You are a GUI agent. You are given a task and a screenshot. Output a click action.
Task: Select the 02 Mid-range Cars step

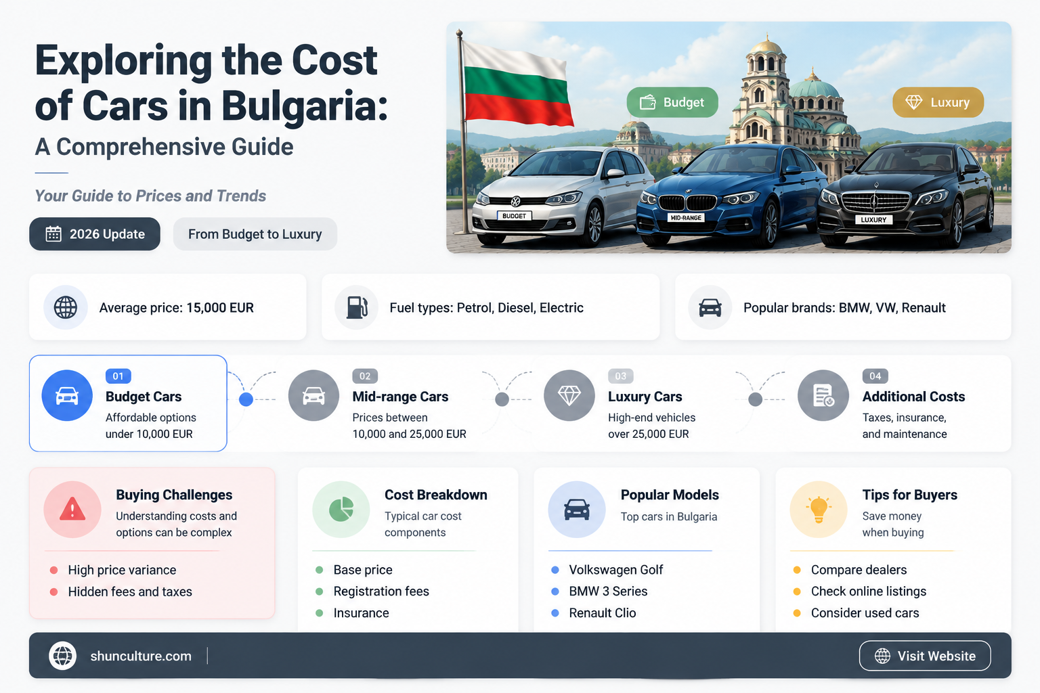click(378, 403)
